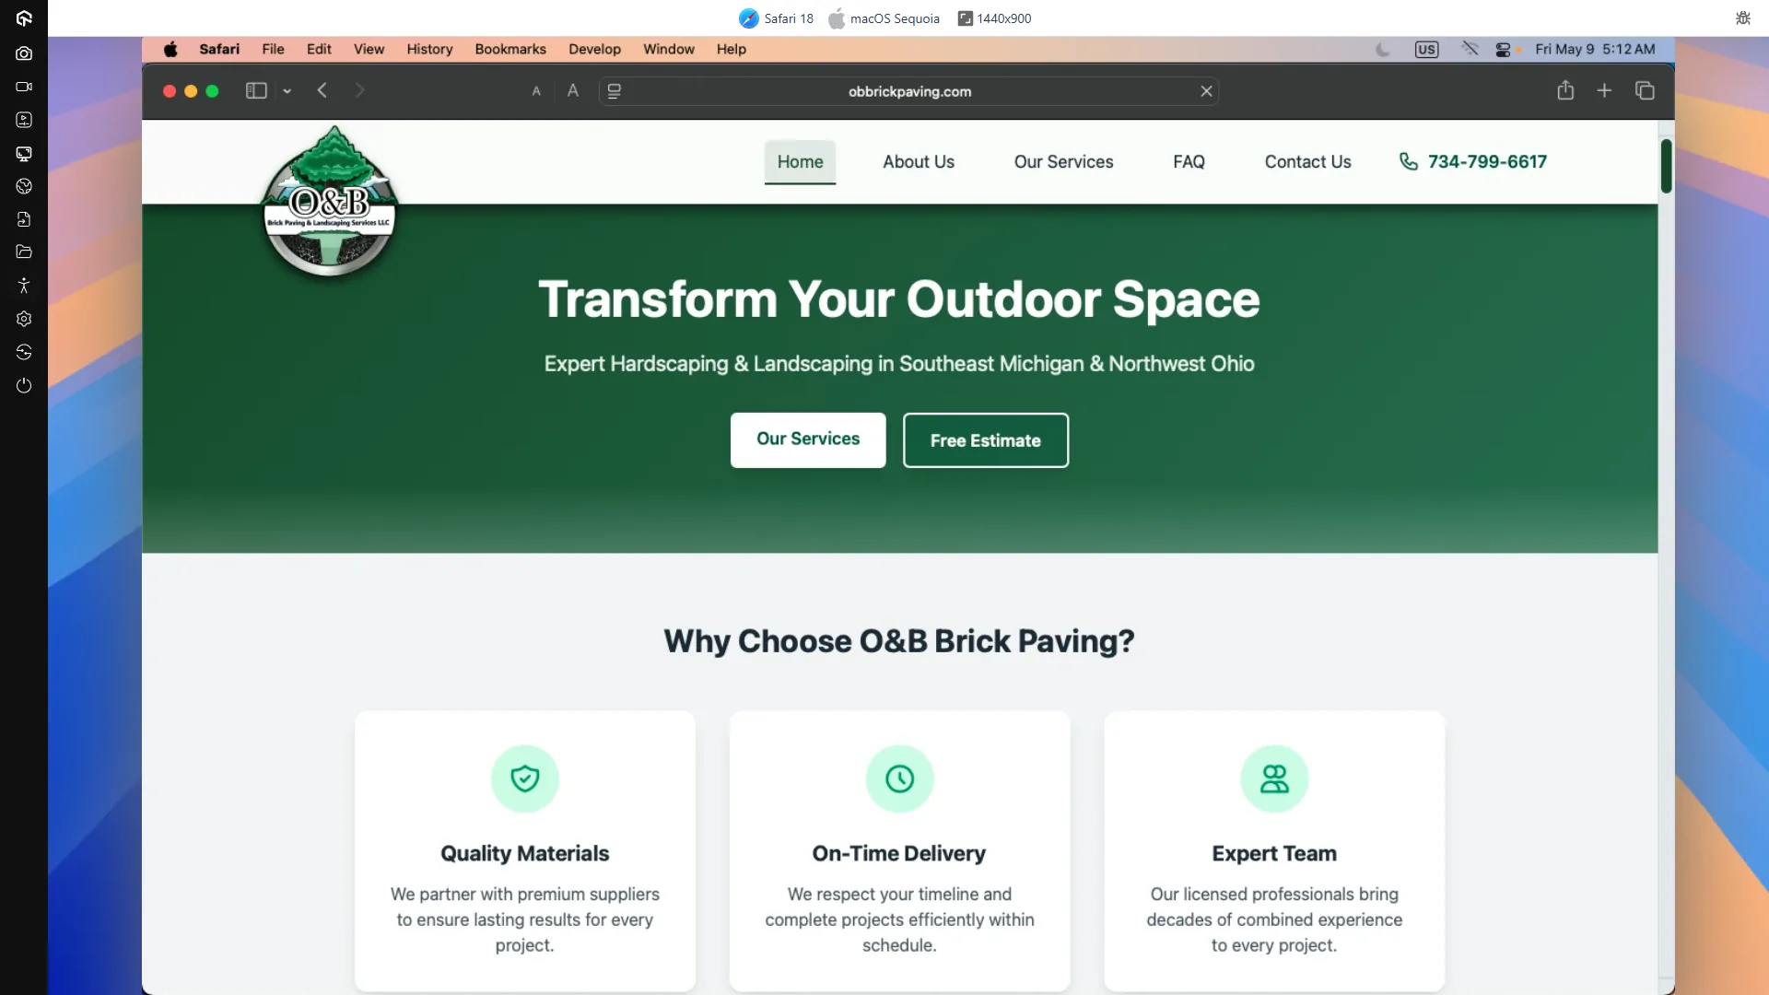
Task: Click the US input source indicator
Action: coord(1426,50)
